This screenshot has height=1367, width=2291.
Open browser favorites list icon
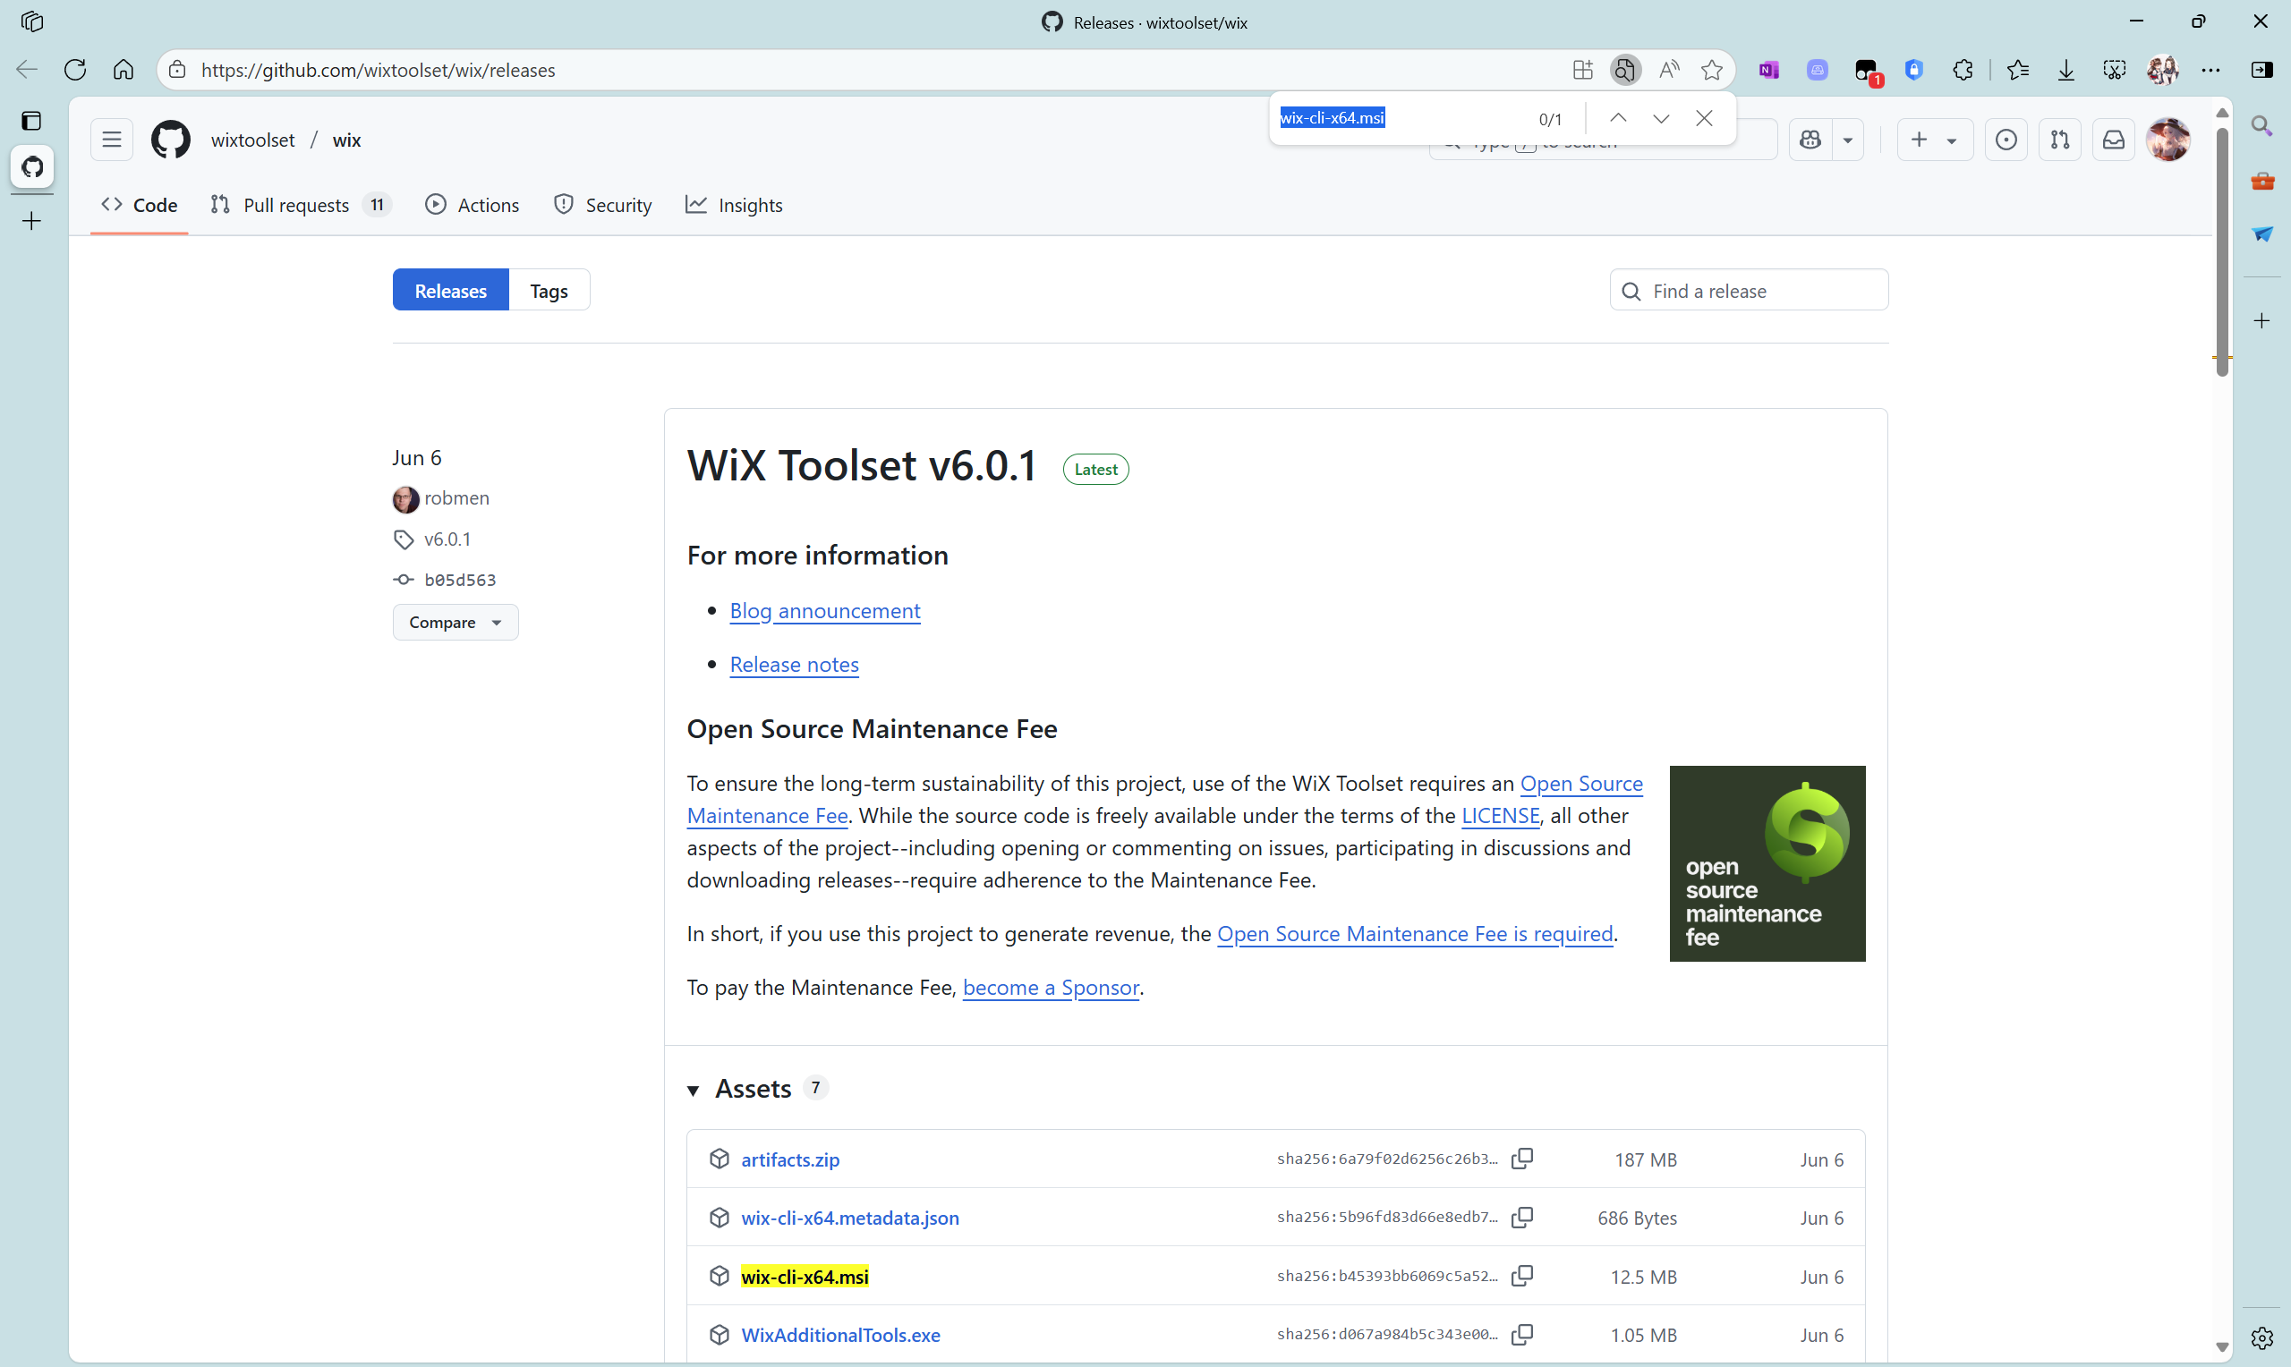pyautogui.click(x=2017, y=70)
